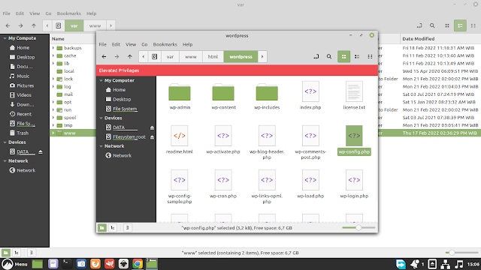Open Help menu in var window
The image size is (481, 270).
click(92, 13)
